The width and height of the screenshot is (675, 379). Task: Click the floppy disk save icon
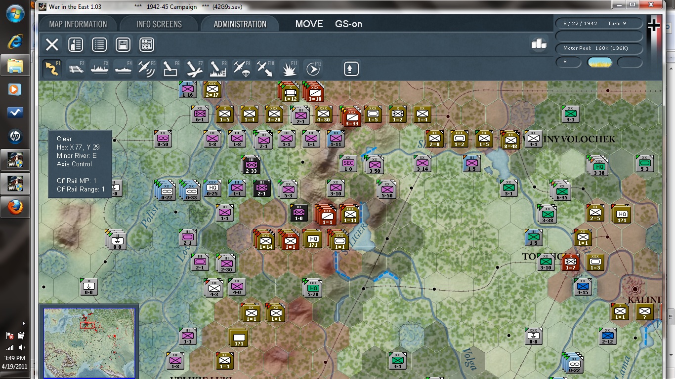[x=123, y=45]
